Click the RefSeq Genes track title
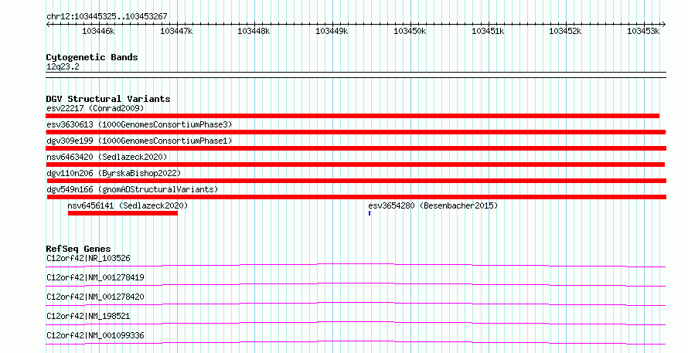 78,249
